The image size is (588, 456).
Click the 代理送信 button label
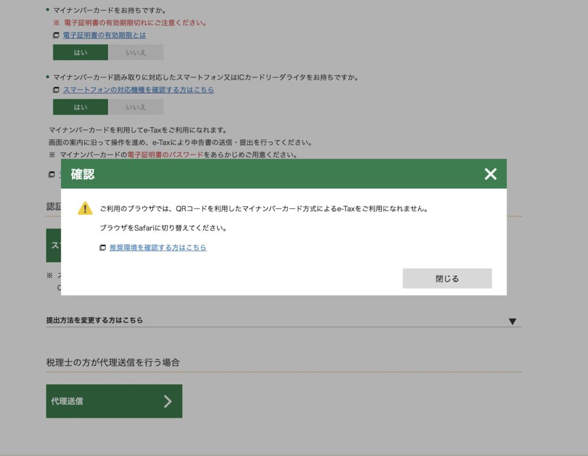tap(67, 401)
